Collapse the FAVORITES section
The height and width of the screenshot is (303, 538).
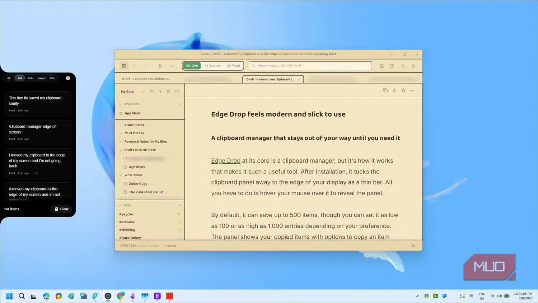click(x=121, y=104)
